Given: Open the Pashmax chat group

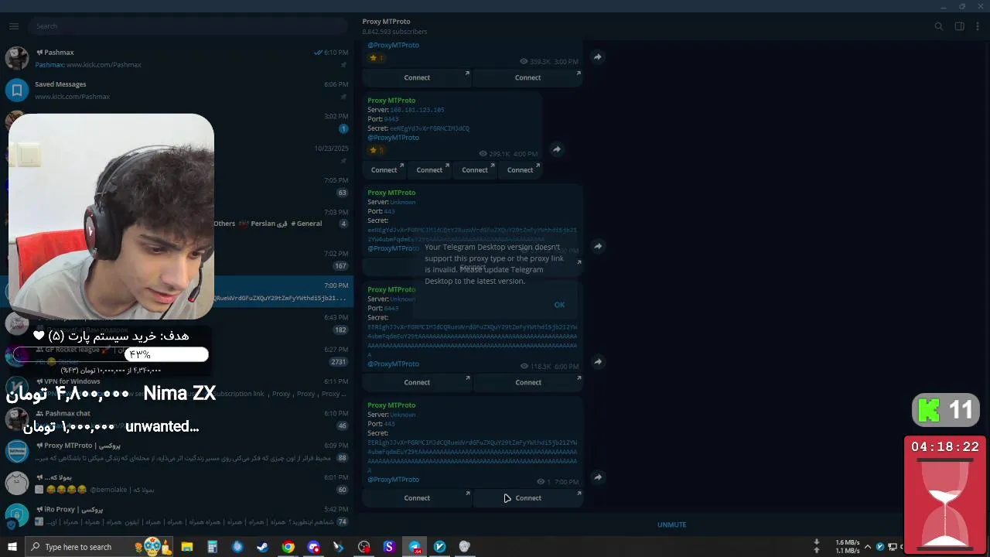Looking at the screenshot, I should coord(176,419).
